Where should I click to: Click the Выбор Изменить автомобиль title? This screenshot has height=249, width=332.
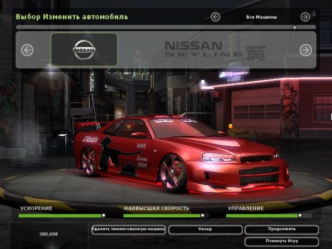(72, 17)
